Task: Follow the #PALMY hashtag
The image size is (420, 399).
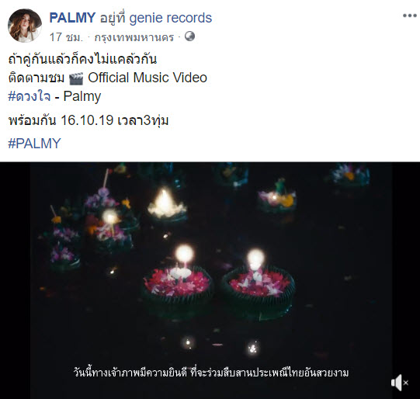Action: coord(35,144)
